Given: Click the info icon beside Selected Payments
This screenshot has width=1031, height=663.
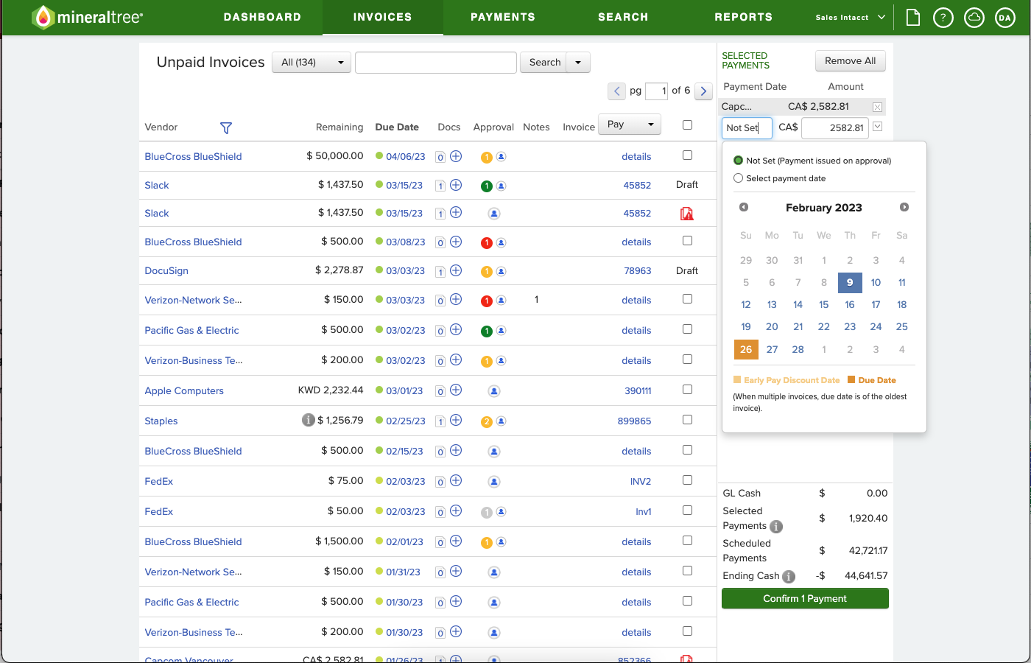Looking at the screenshot, I should [776, 527].
